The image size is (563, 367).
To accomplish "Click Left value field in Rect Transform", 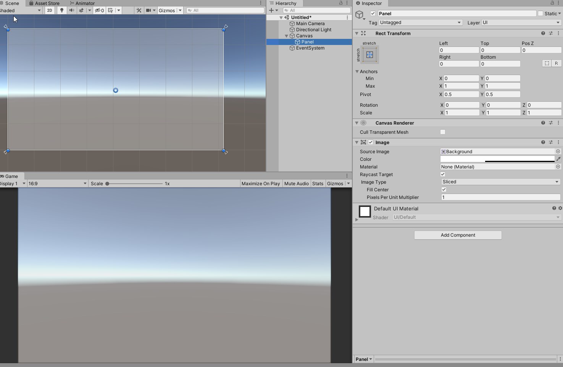I will point(459,50).
